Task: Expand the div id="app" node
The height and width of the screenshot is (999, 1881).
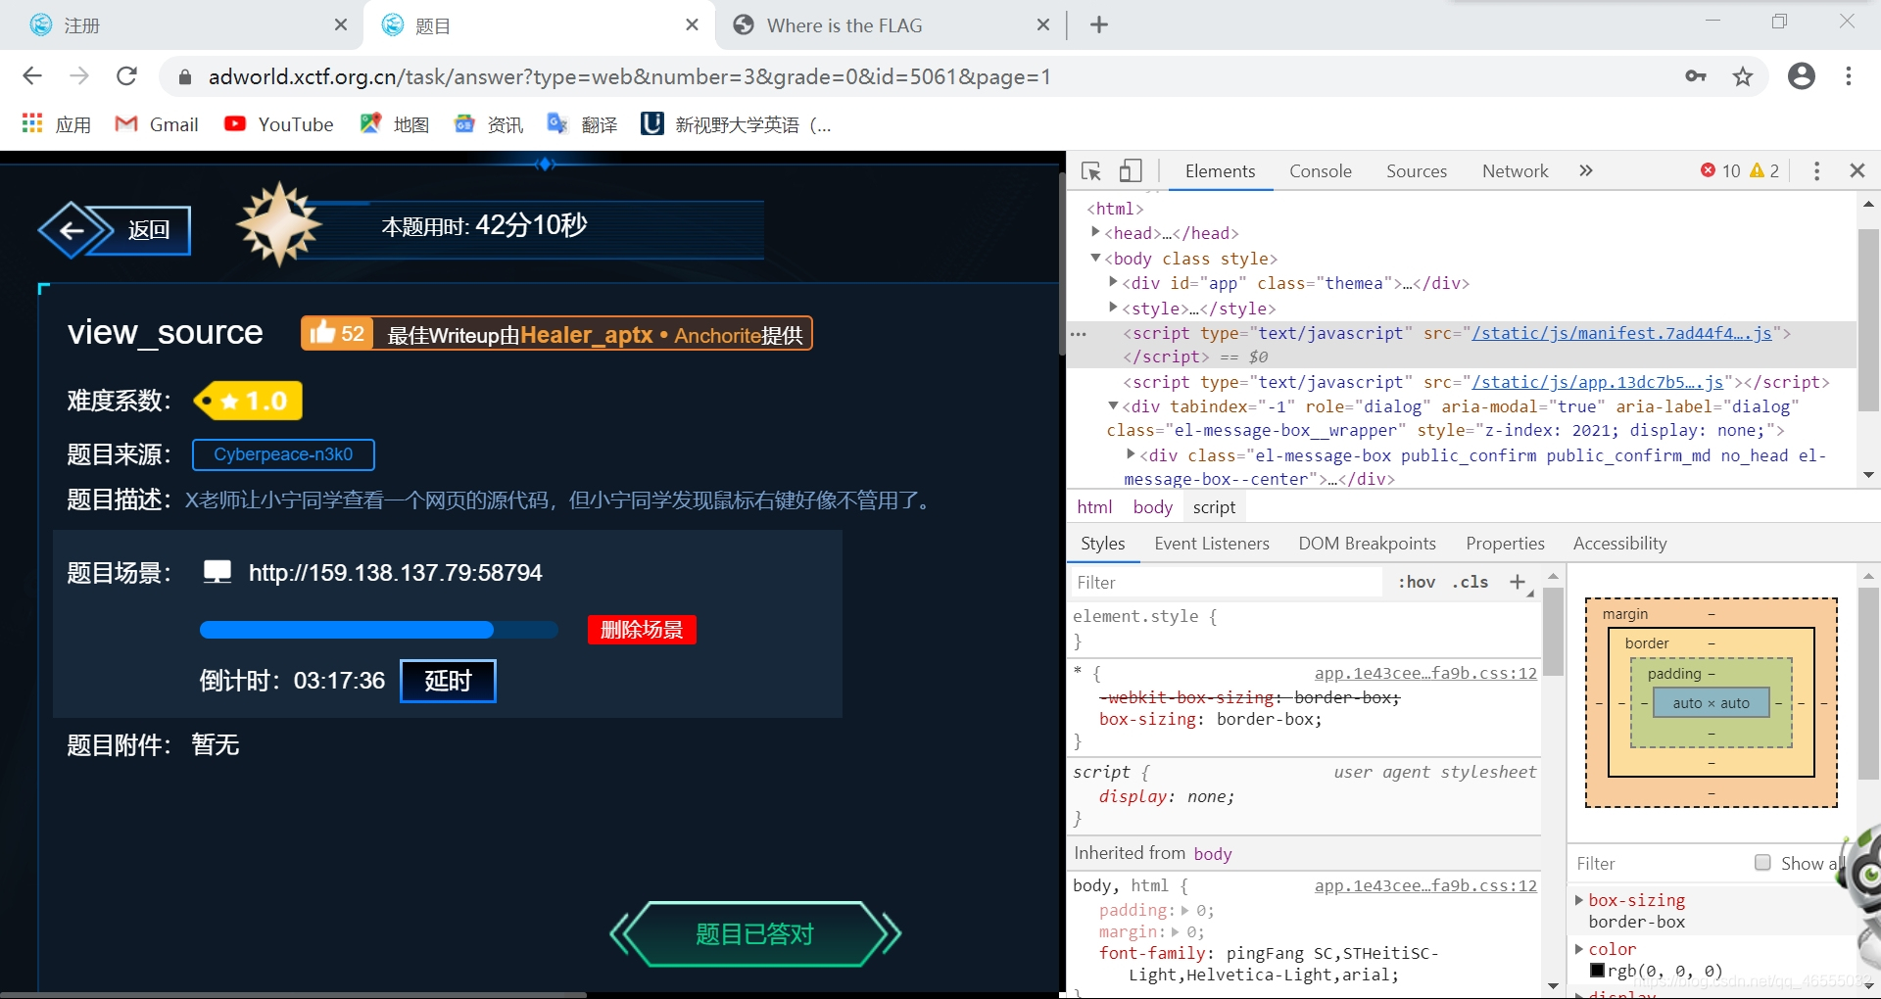Action: [x=1113, y=282]
